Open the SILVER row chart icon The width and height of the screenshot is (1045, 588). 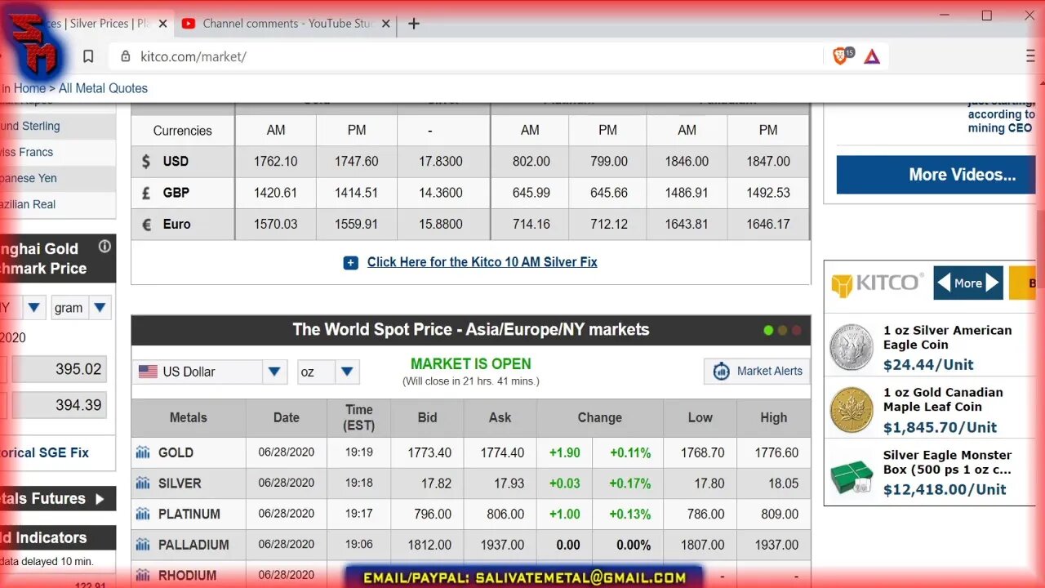coord(143,483)
